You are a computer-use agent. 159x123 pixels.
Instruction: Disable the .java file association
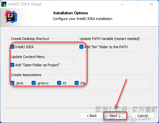pos(12,83)
